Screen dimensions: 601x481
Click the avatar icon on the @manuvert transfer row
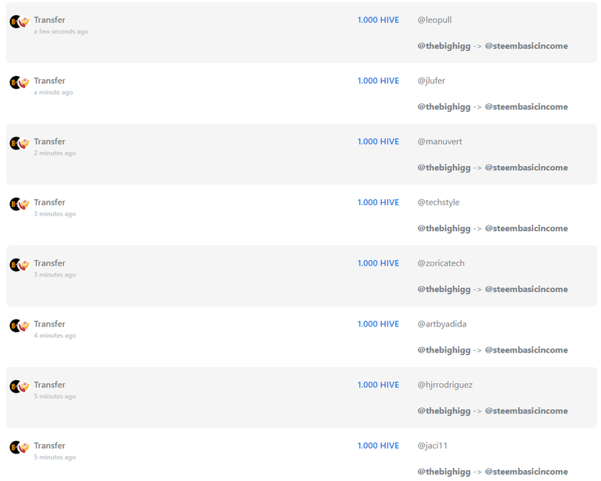click(x=20, y=143)
